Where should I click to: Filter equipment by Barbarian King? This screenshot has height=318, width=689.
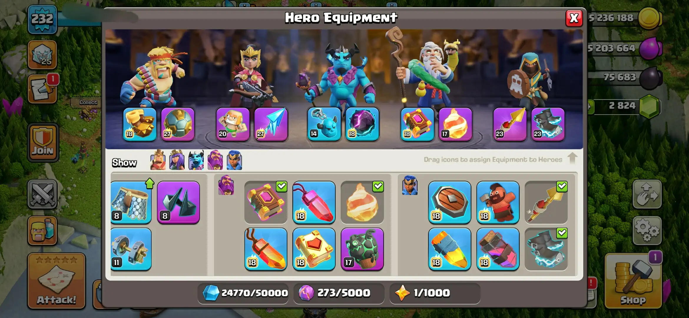click(x=158, y=160)
